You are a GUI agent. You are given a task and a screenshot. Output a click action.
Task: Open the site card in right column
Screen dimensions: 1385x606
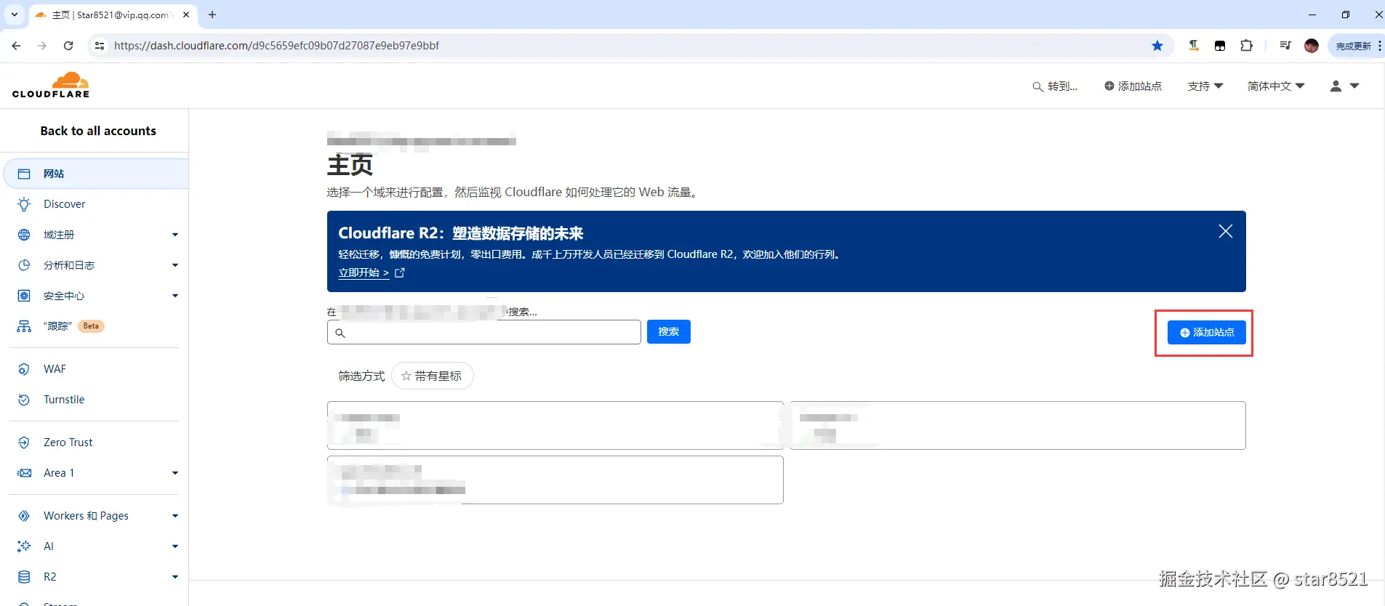(1018, 425)
